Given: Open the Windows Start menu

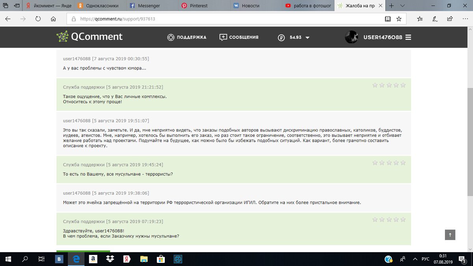Looking at the screenshot, I should (9, 259).
